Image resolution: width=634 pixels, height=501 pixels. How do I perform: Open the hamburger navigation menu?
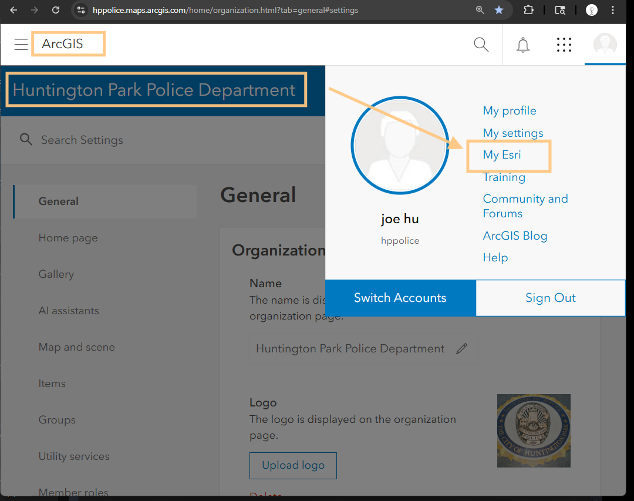click(21, 45)
